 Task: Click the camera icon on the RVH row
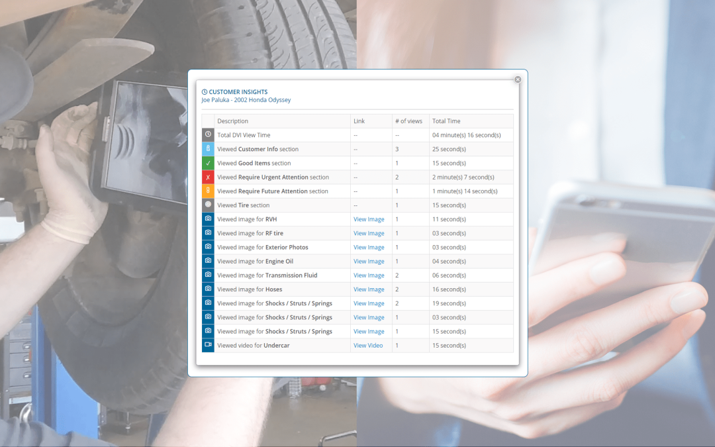(207, 219)
